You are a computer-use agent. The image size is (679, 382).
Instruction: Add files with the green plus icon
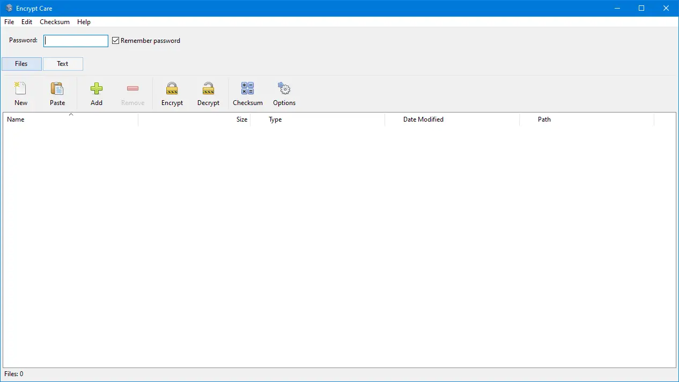pos(97,89)
